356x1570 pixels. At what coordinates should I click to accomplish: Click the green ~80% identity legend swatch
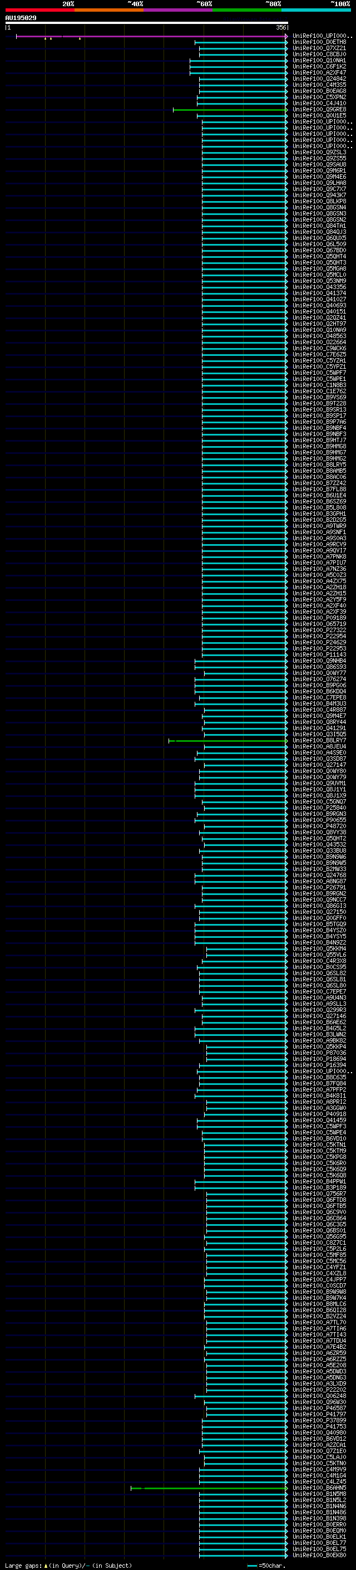(247, 10)
